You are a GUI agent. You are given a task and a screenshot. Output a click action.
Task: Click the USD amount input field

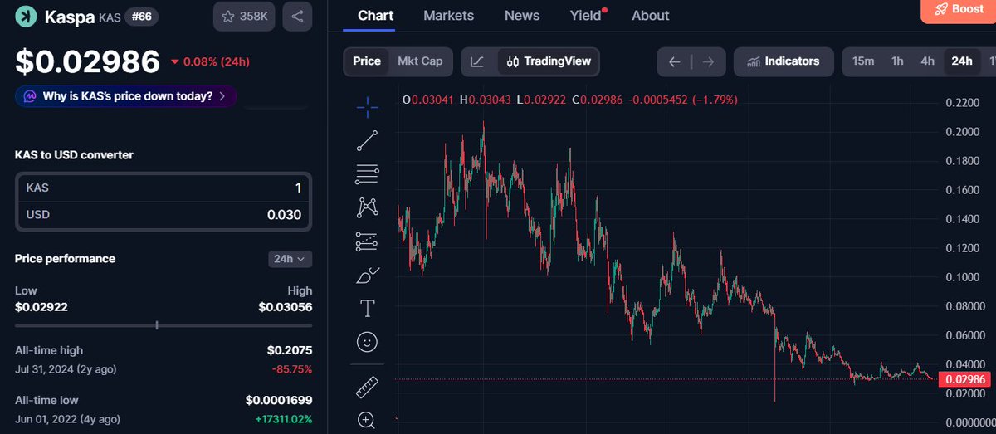point(164,216)
